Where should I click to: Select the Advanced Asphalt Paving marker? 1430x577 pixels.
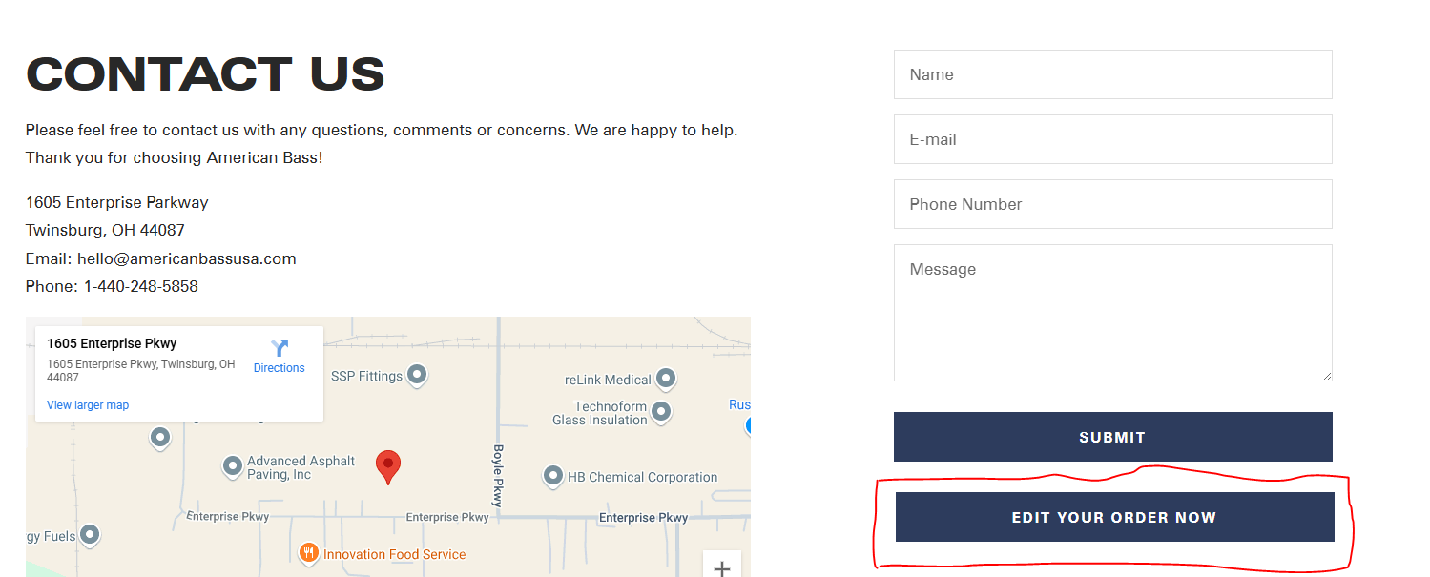point(232,466)
